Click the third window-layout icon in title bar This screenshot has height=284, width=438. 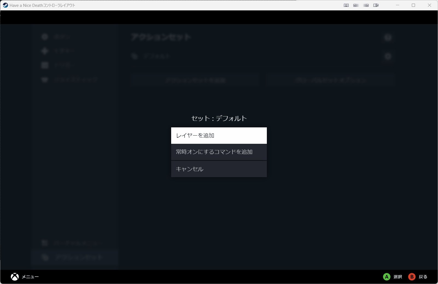click(x=366, y=5)
